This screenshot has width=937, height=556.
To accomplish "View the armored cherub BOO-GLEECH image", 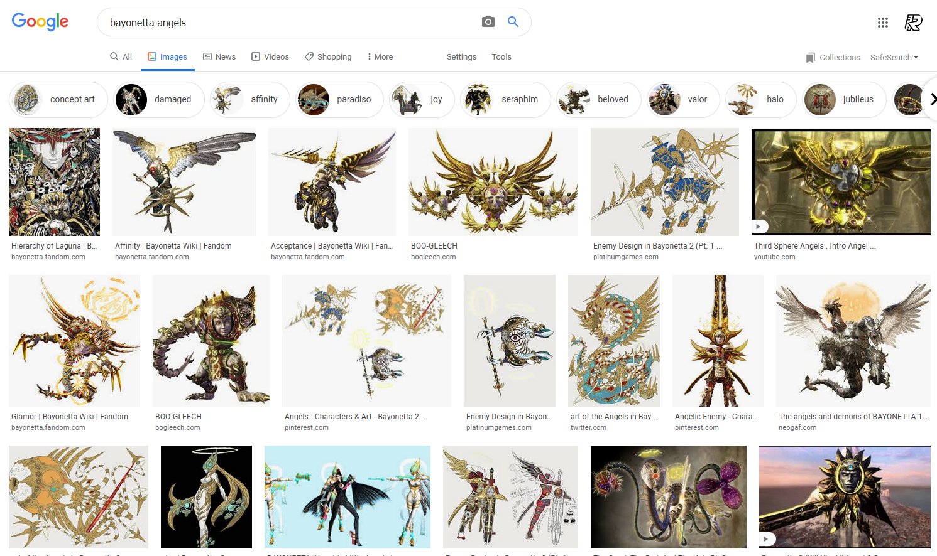I will tap(211, 341).
